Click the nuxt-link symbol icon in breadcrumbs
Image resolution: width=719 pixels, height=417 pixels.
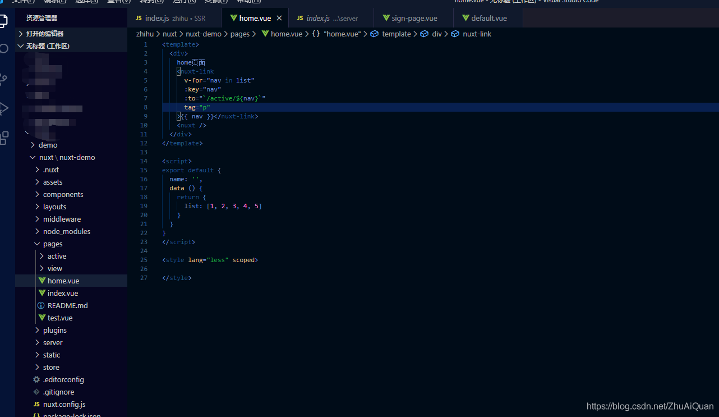tap(455, 34)
